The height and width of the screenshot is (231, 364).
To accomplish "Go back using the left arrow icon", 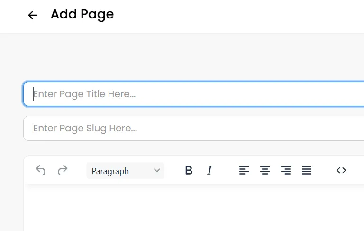I will click(33, 15).
